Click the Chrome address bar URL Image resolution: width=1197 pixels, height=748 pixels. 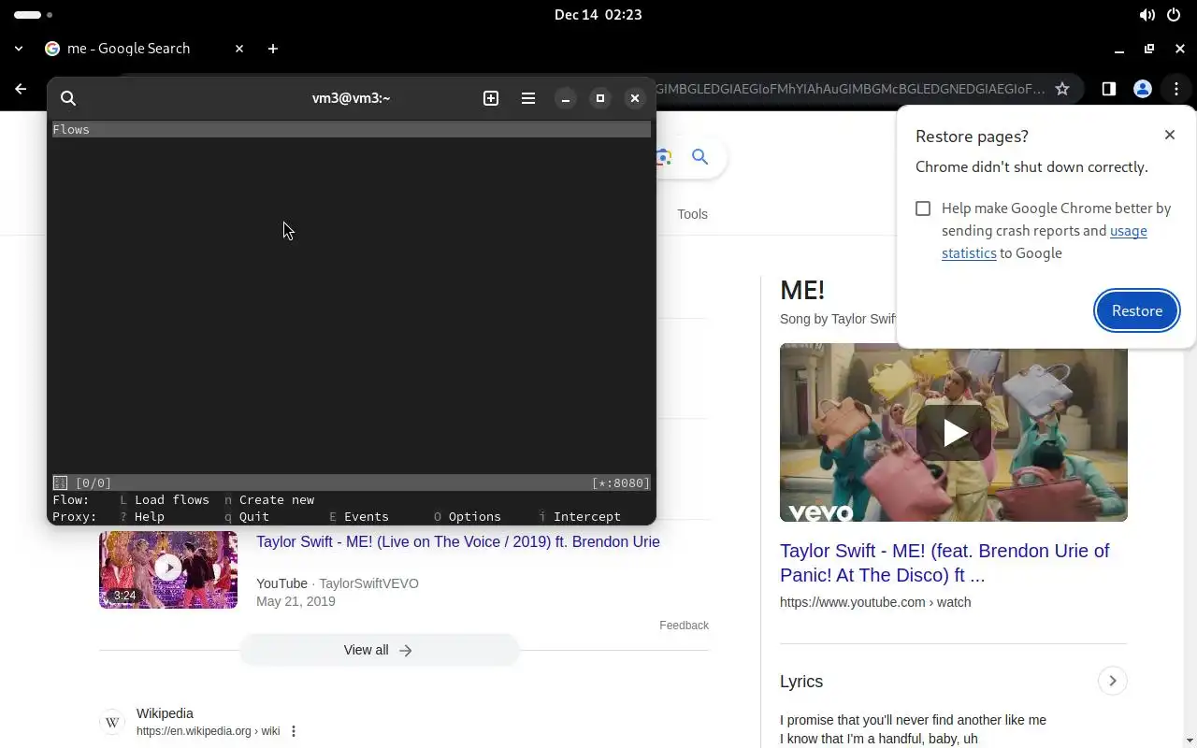click(x=849, y=89)
